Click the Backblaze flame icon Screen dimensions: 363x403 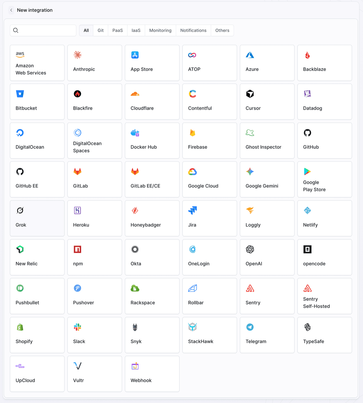(307, 55)
